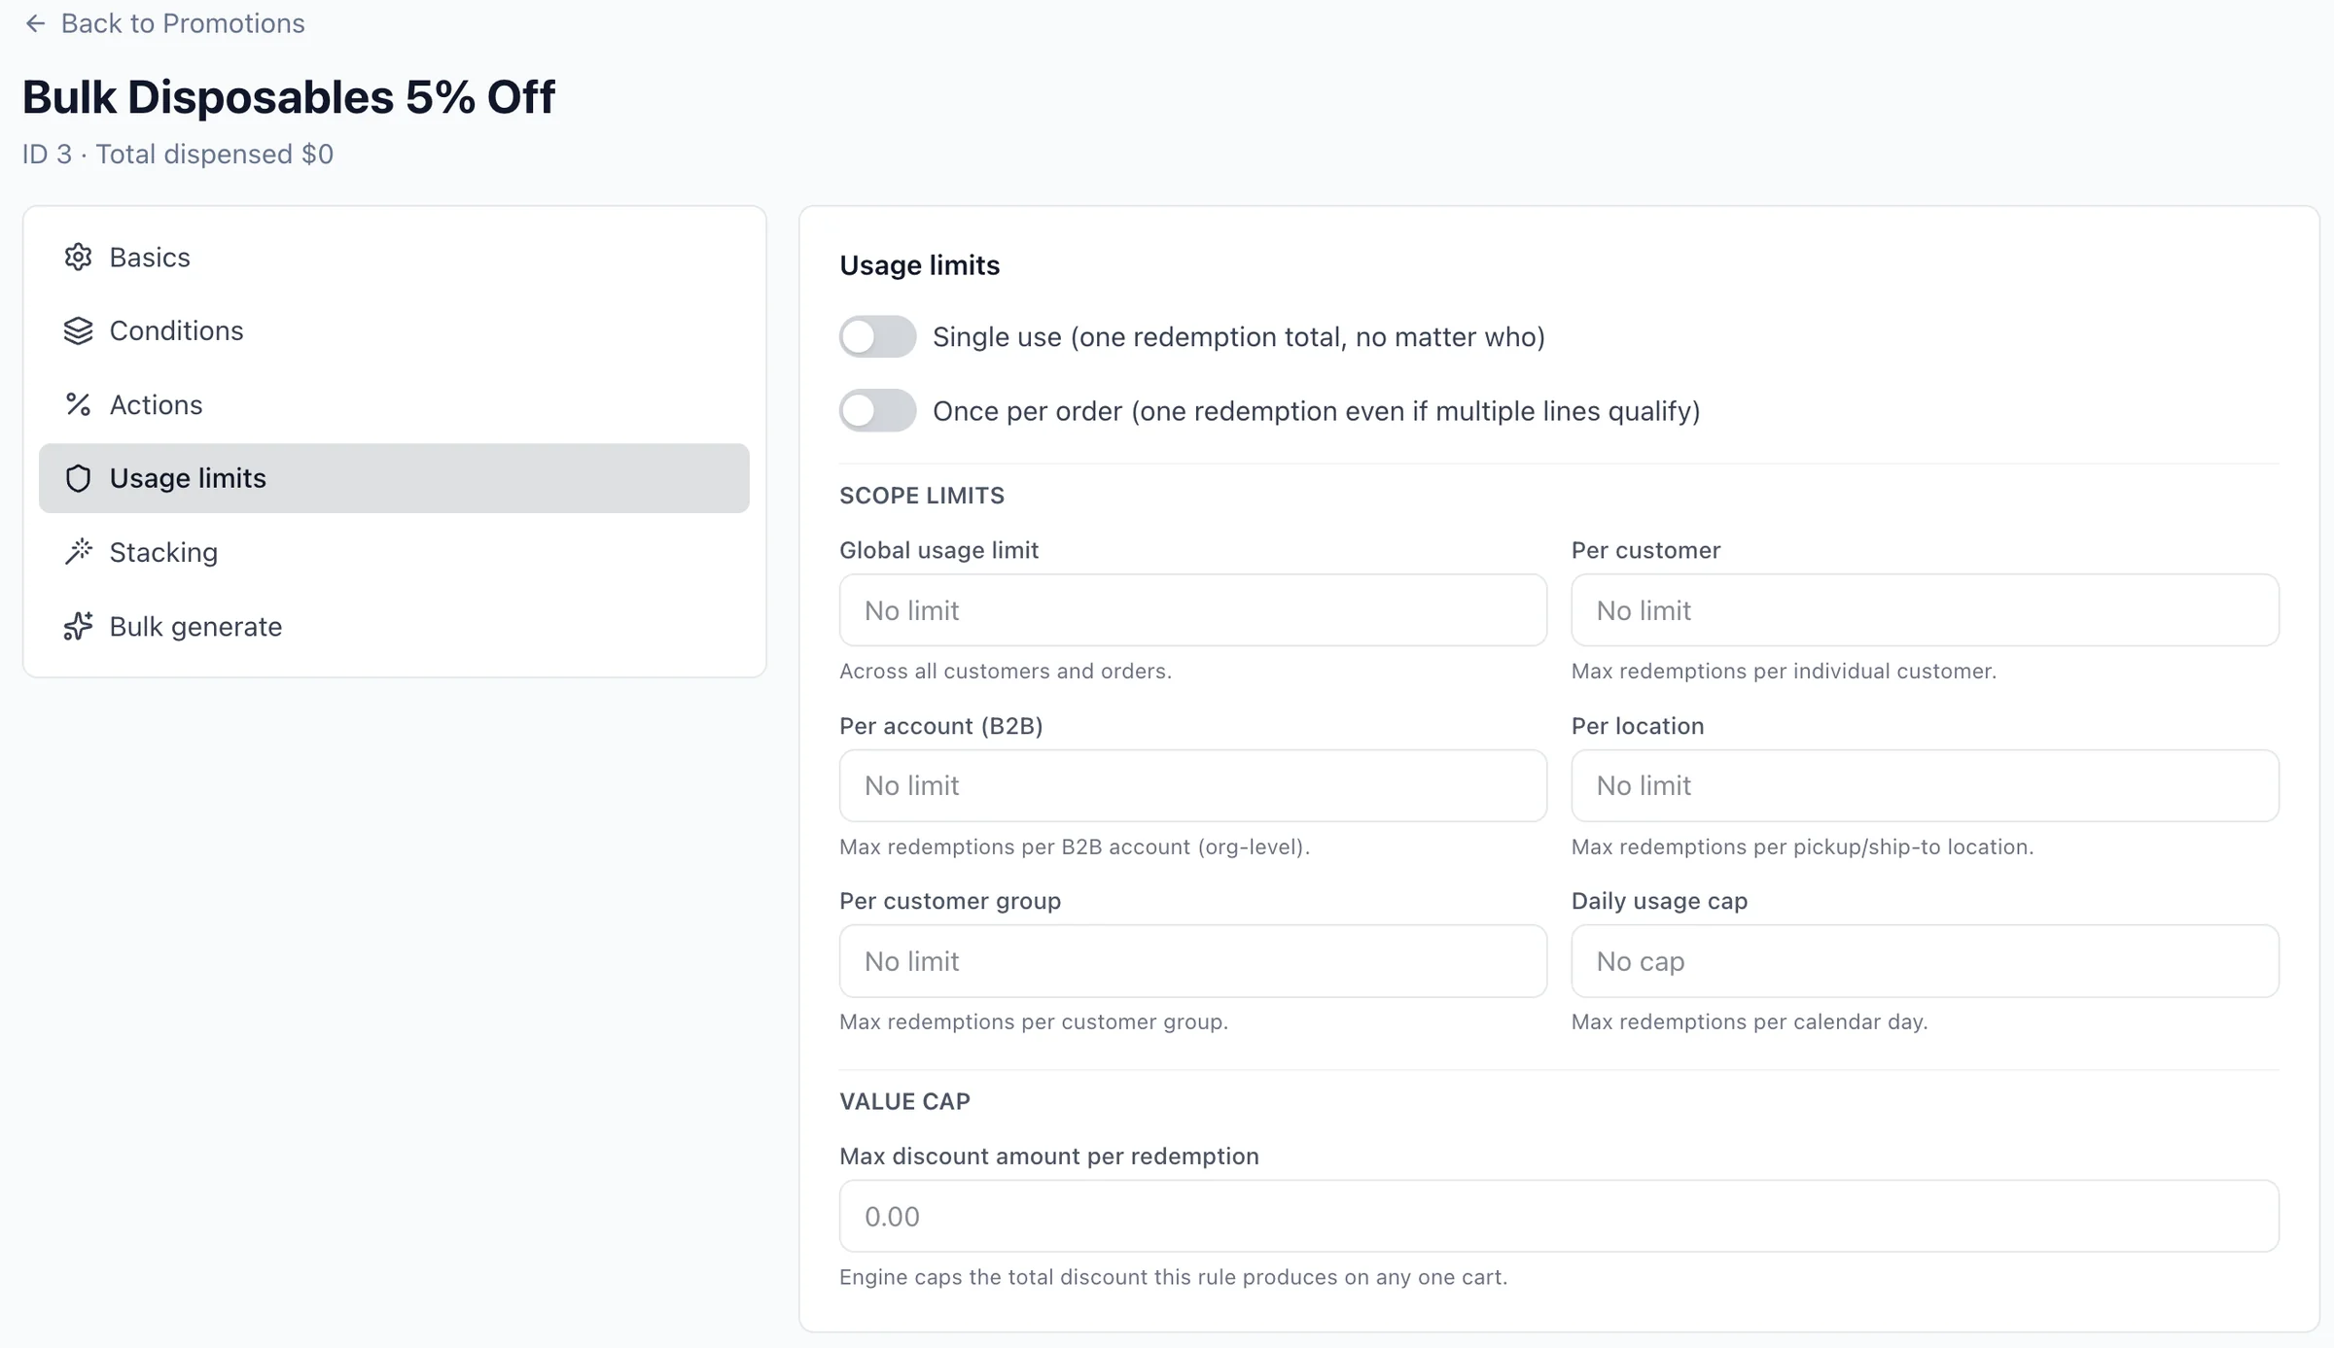This screenshot has width=2334, height=1348.
Task: Open the Stacking section
Action: tap(163, 552)
